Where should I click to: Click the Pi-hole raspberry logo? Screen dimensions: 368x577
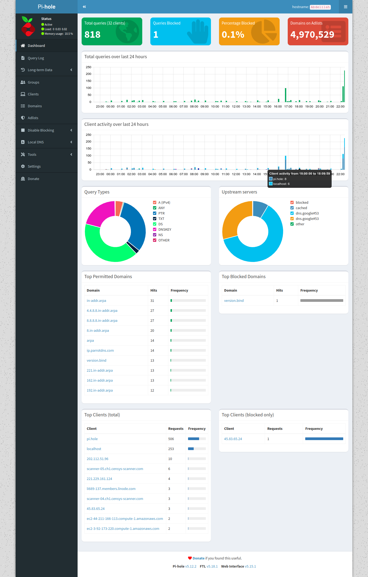click(28, 26)
